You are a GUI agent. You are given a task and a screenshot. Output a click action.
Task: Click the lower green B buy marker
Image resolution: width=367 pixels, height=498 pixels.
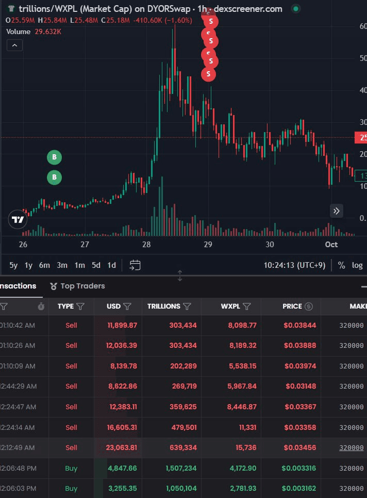pos(54,178)
